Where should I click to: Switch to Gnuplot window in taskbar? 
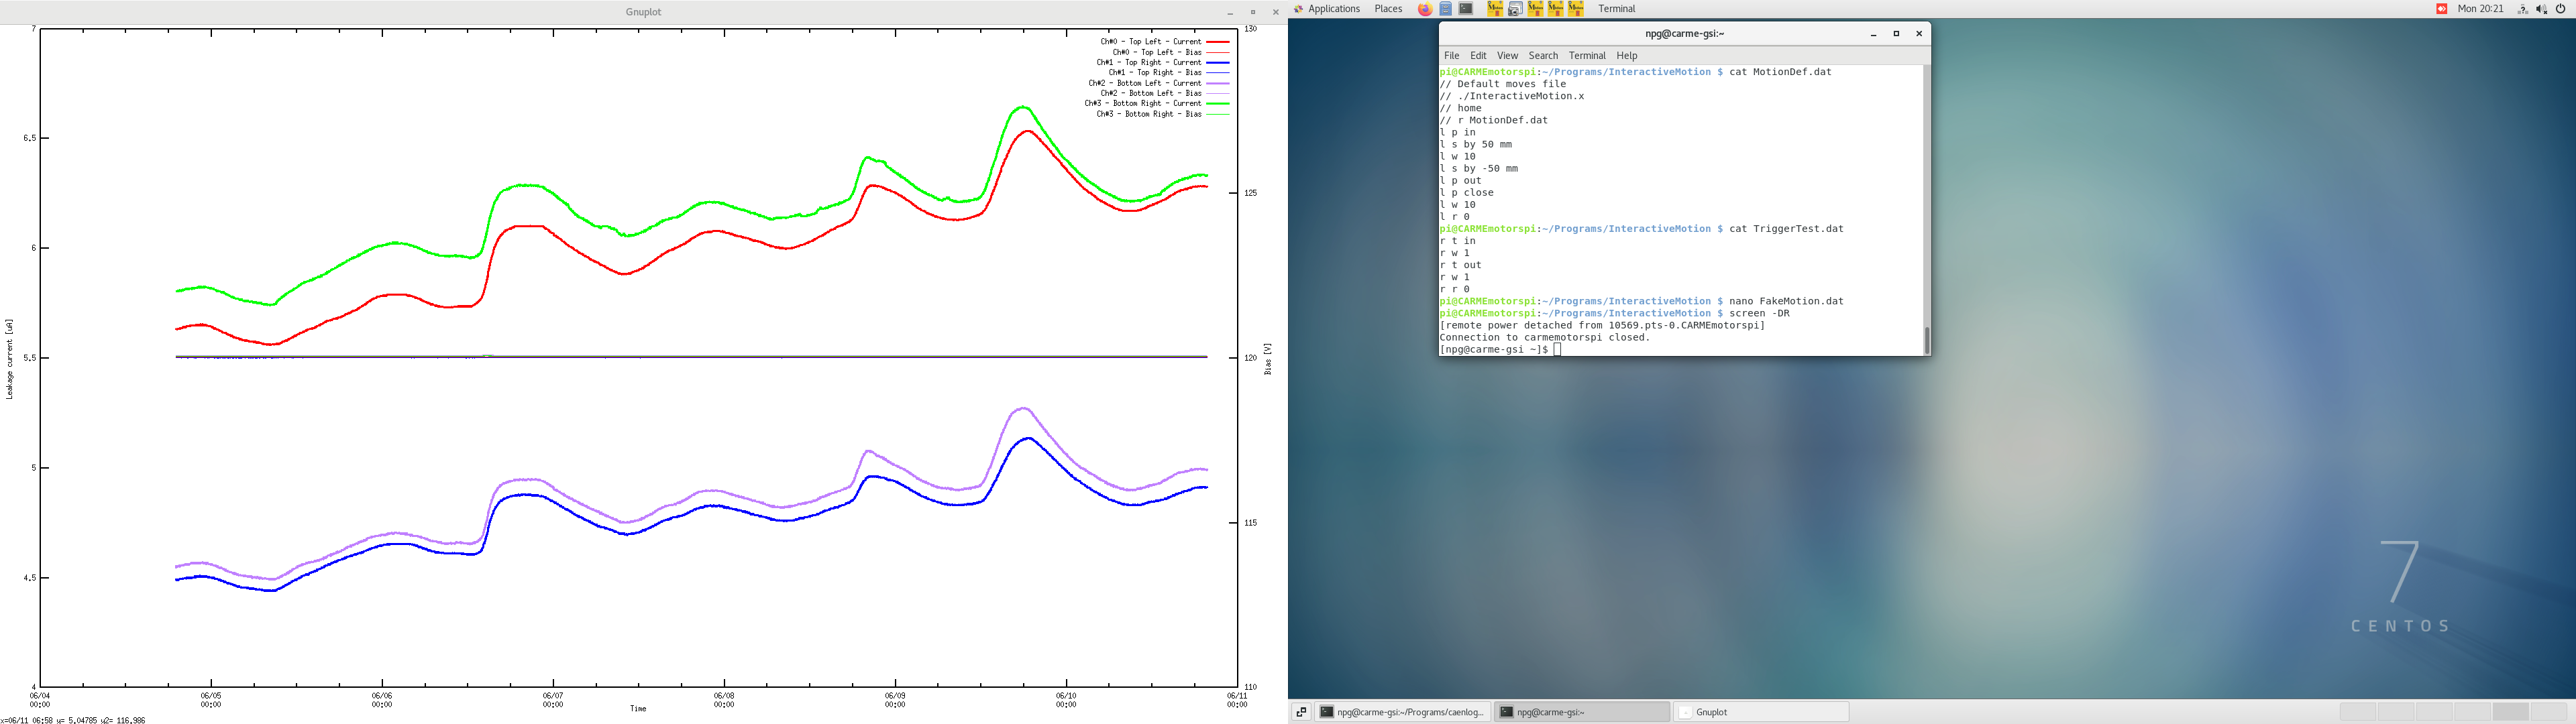tap(1761, 712)
